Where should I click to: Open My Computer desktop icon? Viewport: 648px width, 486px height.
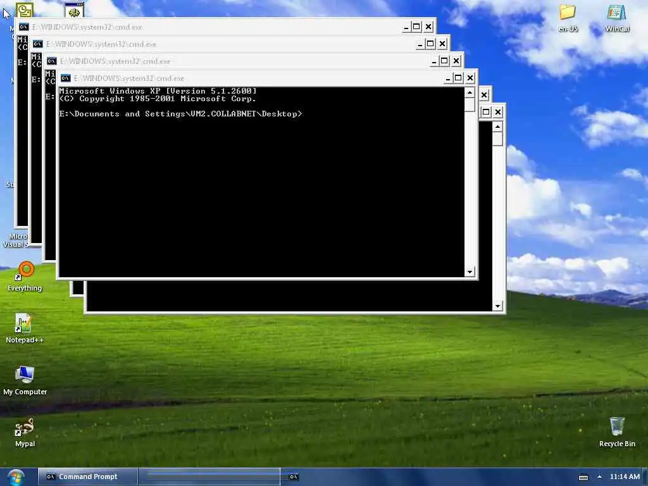[x=25, y=380]
